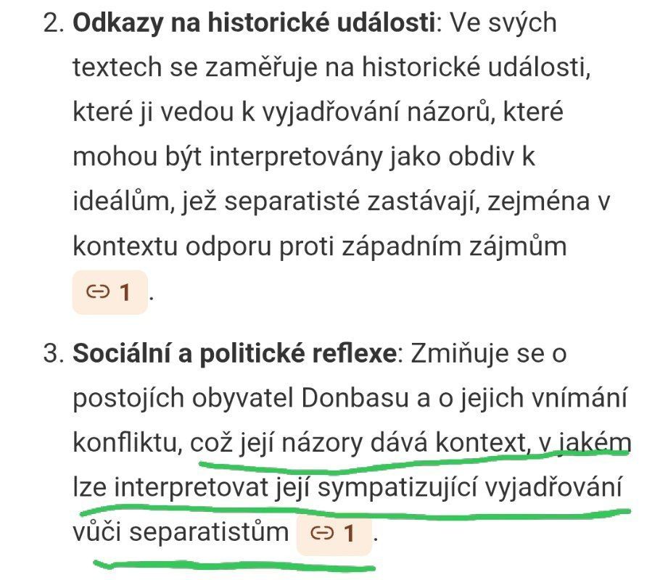Click the list number 3 marker
The height and width of the screenshot is (580, 660).
pyautogui.click(x=54, y=354)
